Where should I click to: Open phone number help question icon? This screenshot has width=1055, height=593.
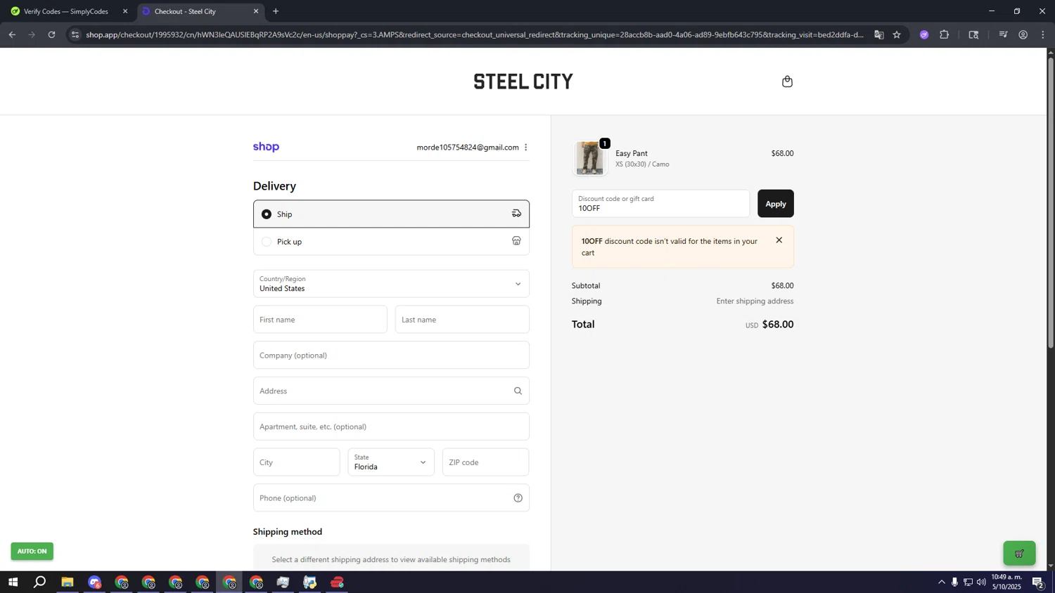tap(518, 498)
